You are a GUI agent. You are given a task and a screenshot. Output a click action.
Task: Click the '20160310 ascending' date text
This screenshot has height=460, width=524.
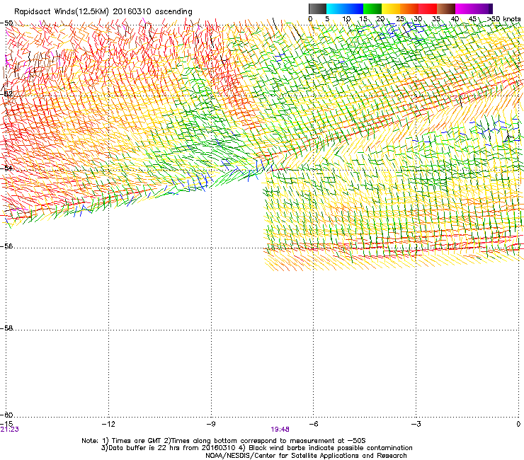pos(153,12)
